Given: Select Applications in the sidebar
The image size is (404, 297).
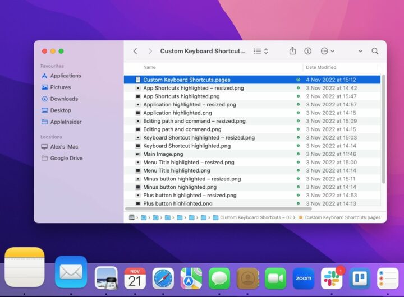Looking at the screenshot, I should 66,76.
